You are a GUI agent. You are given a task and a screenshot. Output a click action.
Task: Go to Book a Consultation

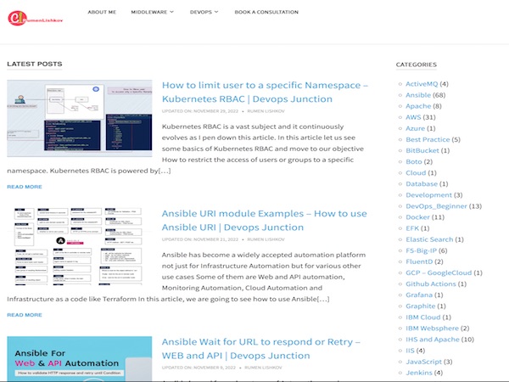pyautogui.click(x=266, y=13)
